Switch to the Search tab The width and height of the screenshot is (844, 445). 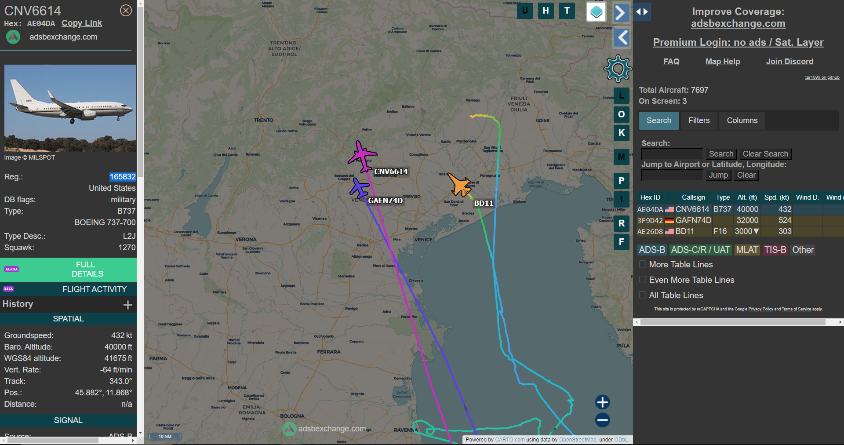click(658, 120)
